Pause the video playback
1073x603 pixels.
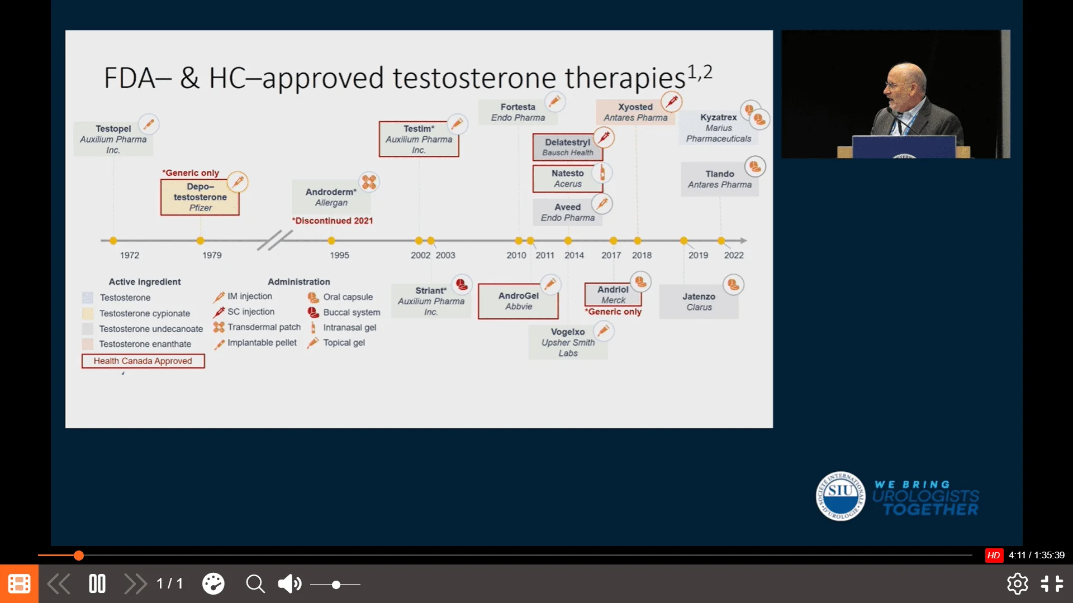(x=97, y=584)
